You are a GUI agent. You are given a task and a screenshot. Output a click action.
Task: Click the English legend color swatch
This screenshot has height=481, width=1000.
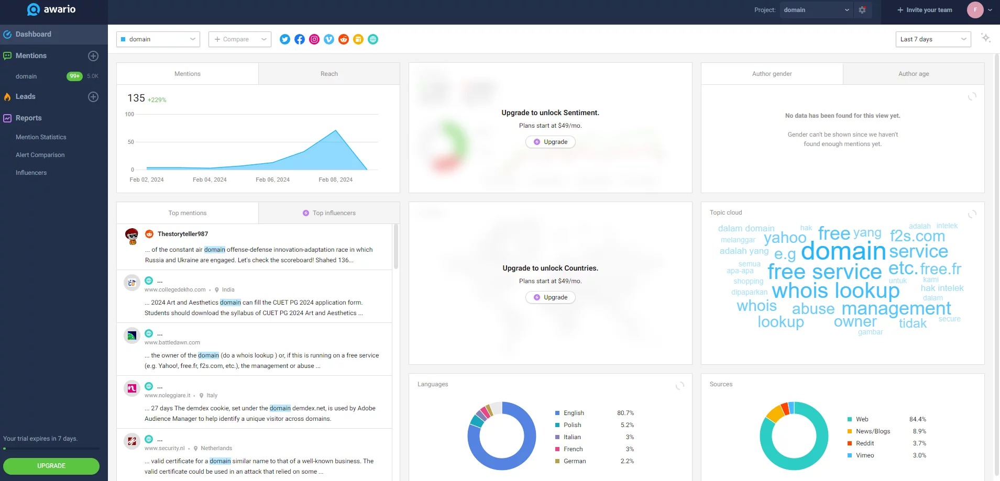pyautogui.click(x=557, y=413)
